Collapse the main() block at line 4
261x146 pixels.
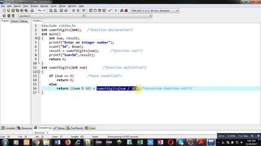39,38
